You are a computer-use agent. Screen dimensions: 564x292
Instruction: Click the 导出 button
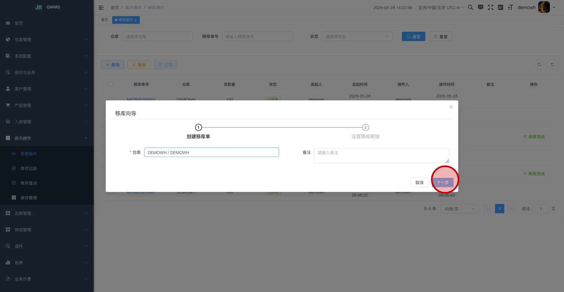point(139,65)
